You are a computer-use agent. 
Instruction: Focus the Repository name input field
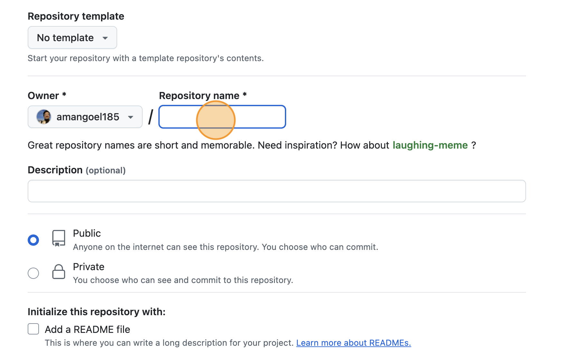click(222, 117)
